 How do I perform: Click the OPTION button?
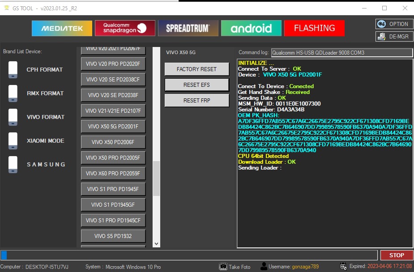click(x=394, y=24)
